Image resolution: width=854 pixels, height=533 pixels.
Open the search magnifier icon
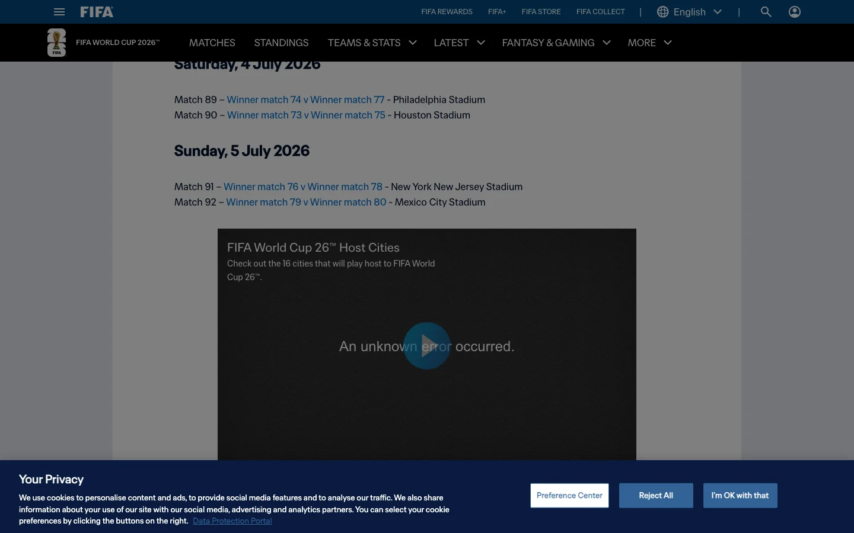click(x=766, y=12)
